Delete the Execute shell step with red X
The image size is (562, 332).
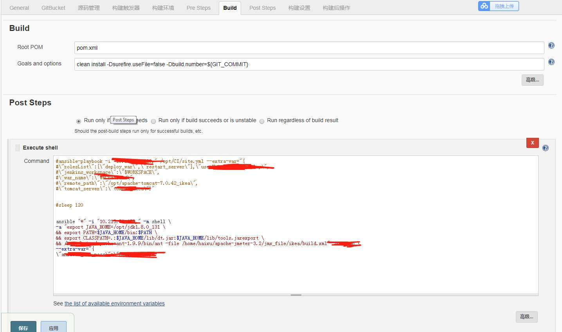(532, 143)
